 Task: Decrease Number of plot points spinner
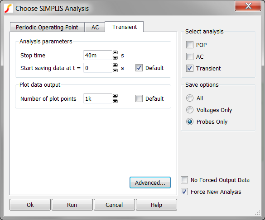(115, 101)
